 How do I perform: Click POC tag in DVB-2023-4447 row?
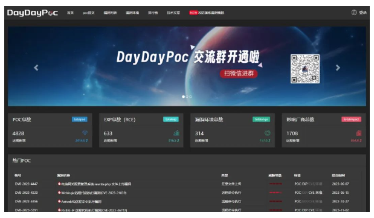click(298, 184)
